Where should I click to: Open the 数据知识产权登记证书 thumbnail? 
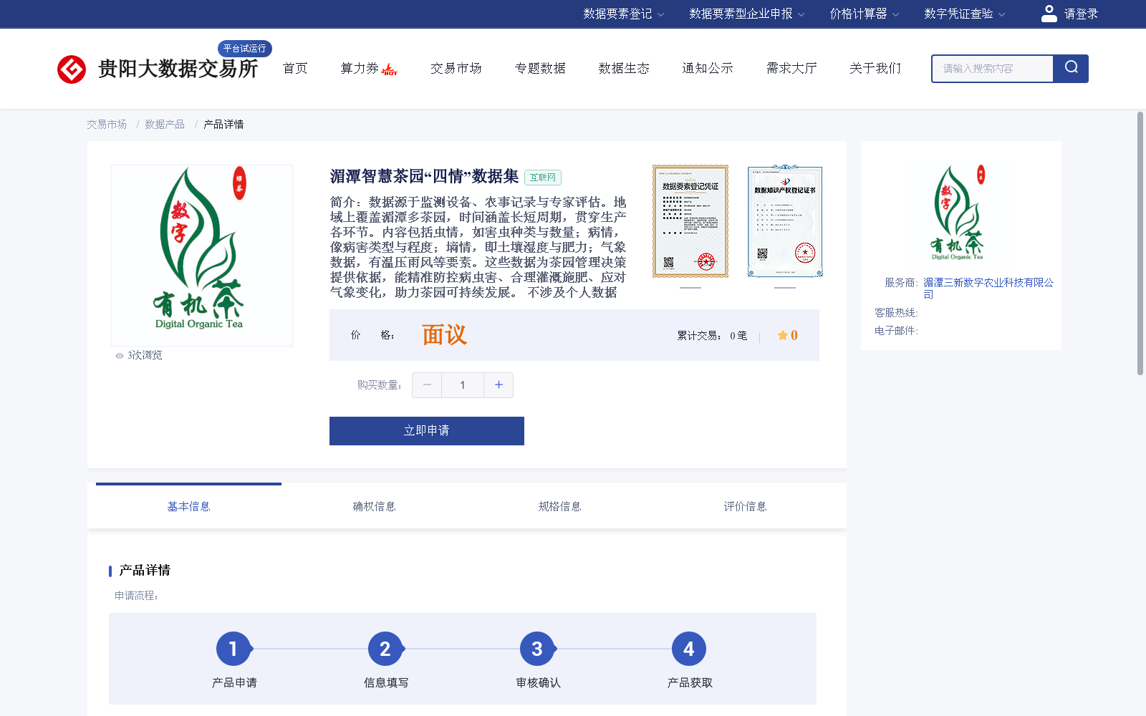pyautogui.click(x=785, y=221)
